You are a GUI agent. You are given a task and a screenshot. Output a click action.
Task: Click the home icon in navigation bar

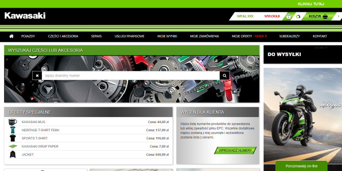point(12,36)
